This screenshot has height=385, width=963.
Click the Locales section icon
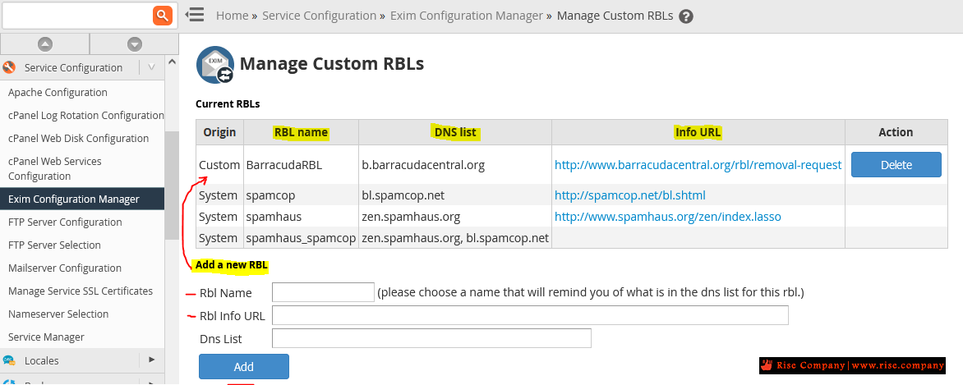coord(9,360)
